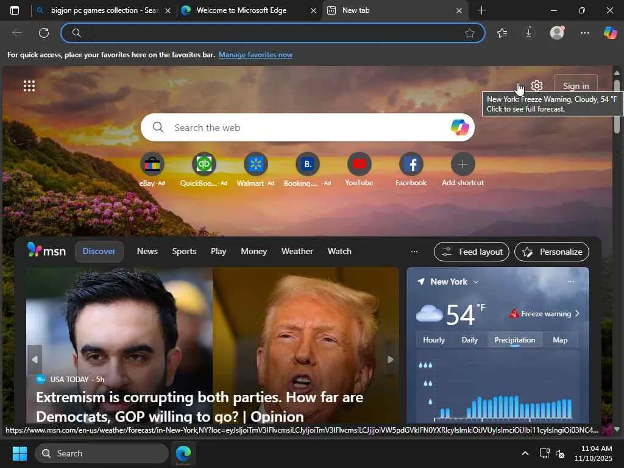
Task: Show next news story arrow
Action: [x=391, y=360]
